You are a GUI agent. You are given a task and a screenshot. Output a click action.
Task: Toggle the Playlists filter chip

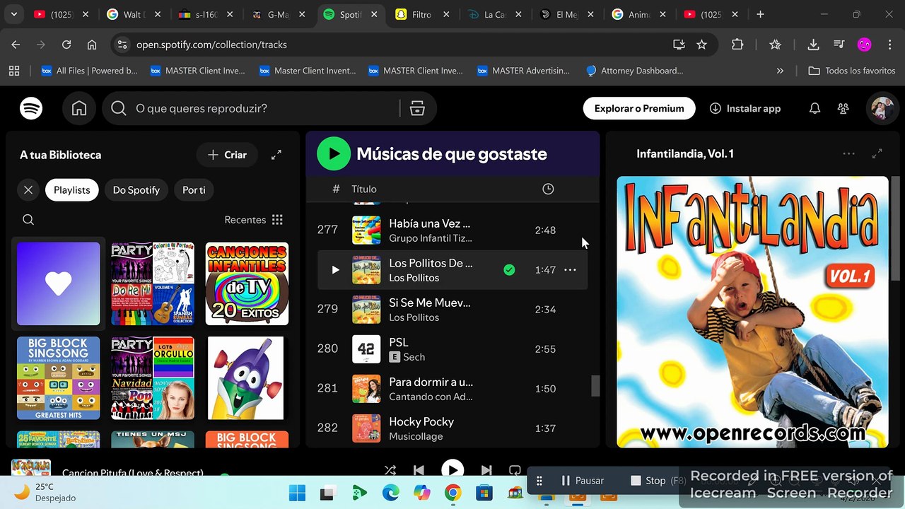tap(72, 190)
